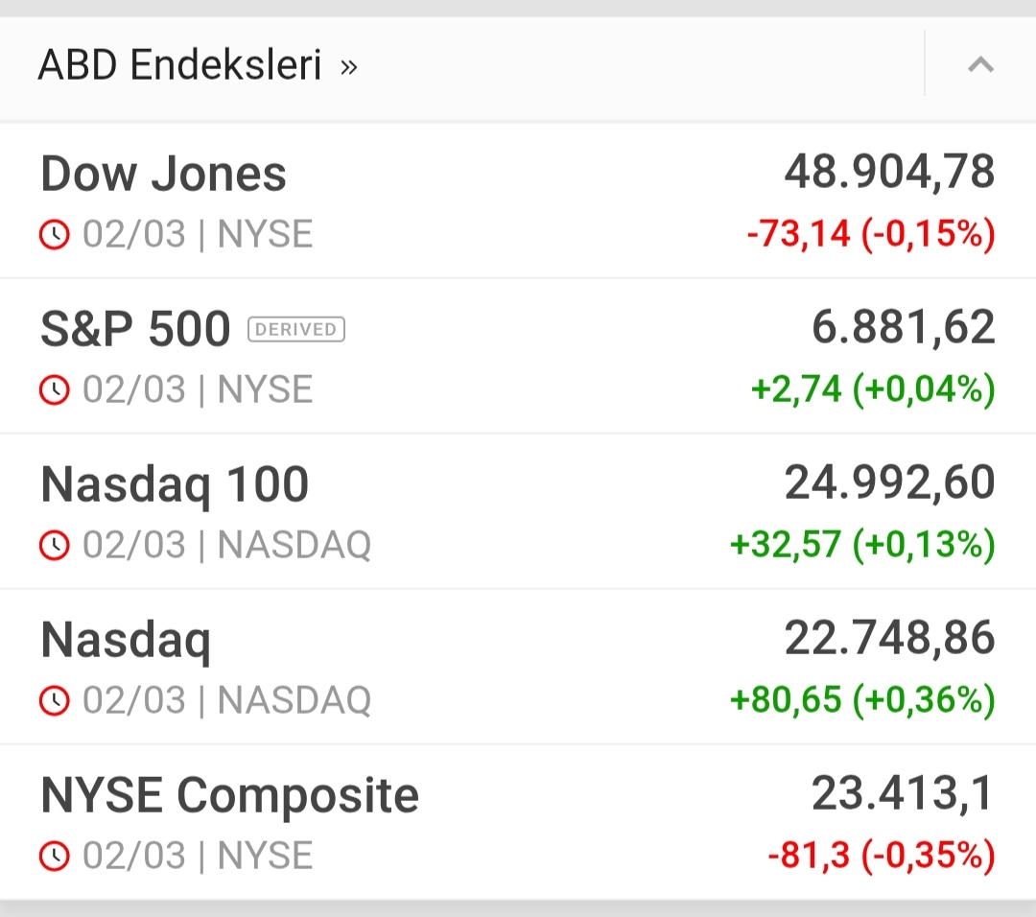The width and height of the screenshot is (1036, 917).
Task: Click the clock icon under Nasdaq 100
Action: (55, 545)
